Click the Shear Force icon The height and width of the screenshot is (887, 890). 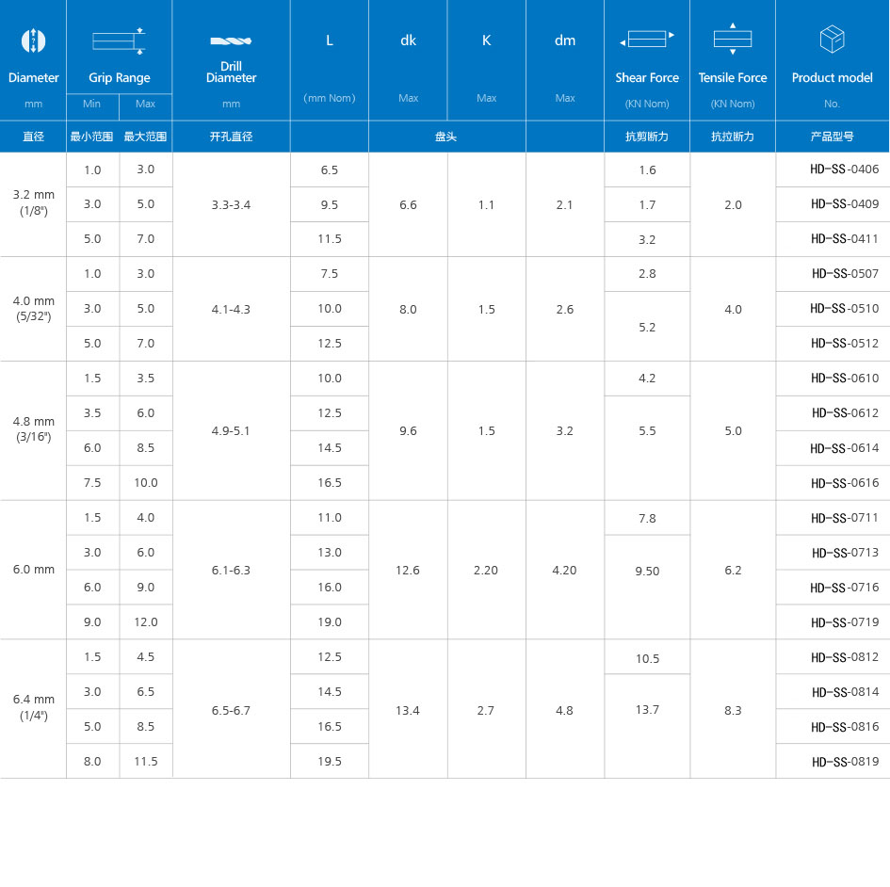pyautogui.click(x=647, y=40)
